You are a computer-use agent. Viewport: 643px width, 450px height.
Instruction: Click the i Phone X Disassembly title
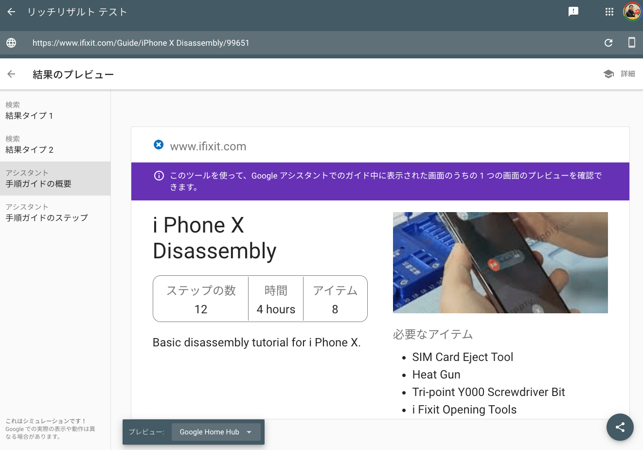pos(214,238)
